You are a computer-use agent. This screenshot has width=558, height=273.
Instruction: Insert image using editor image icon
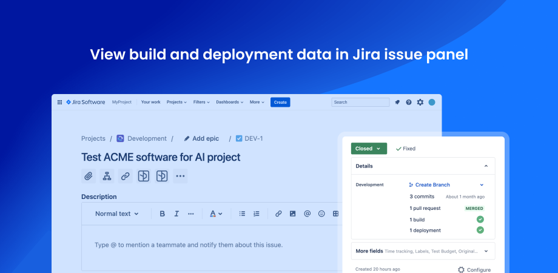292,214
